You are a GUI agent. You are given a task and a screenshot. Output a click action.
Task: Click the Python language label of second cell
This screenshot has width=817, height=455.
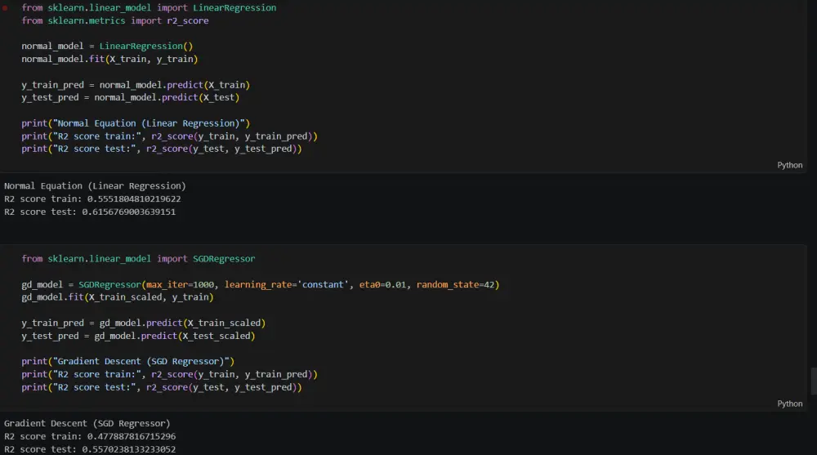(789, 404)
